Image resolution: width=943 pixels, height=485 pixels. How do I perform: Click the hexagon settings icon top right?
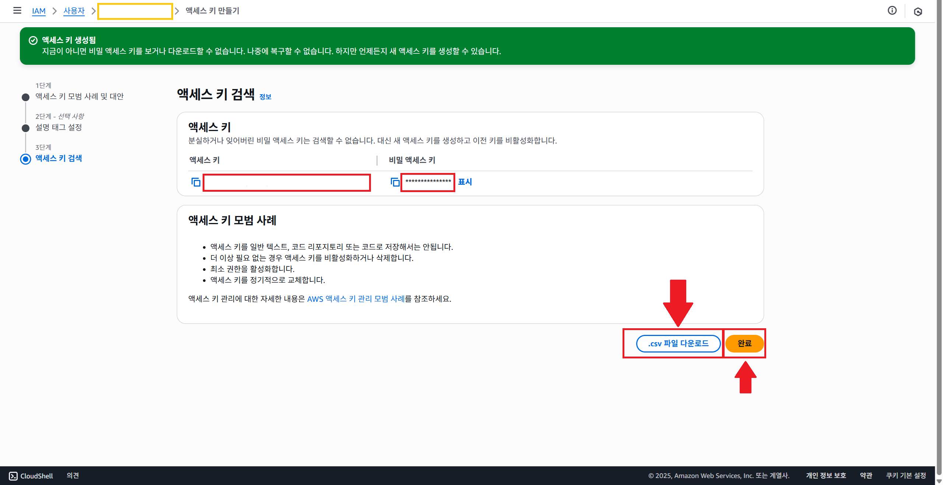click(918, 12)
